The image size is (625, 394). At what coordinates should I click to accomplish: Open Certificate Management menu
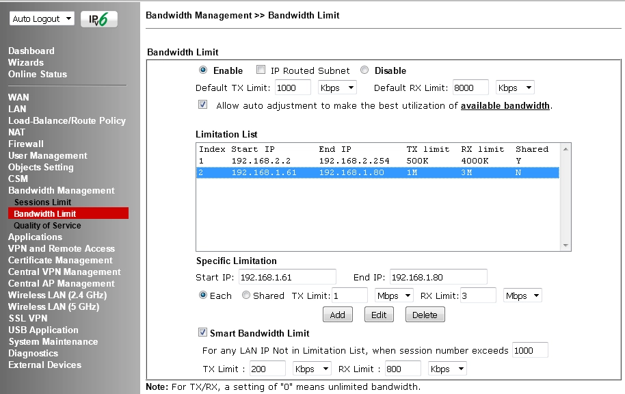point(60,261)
